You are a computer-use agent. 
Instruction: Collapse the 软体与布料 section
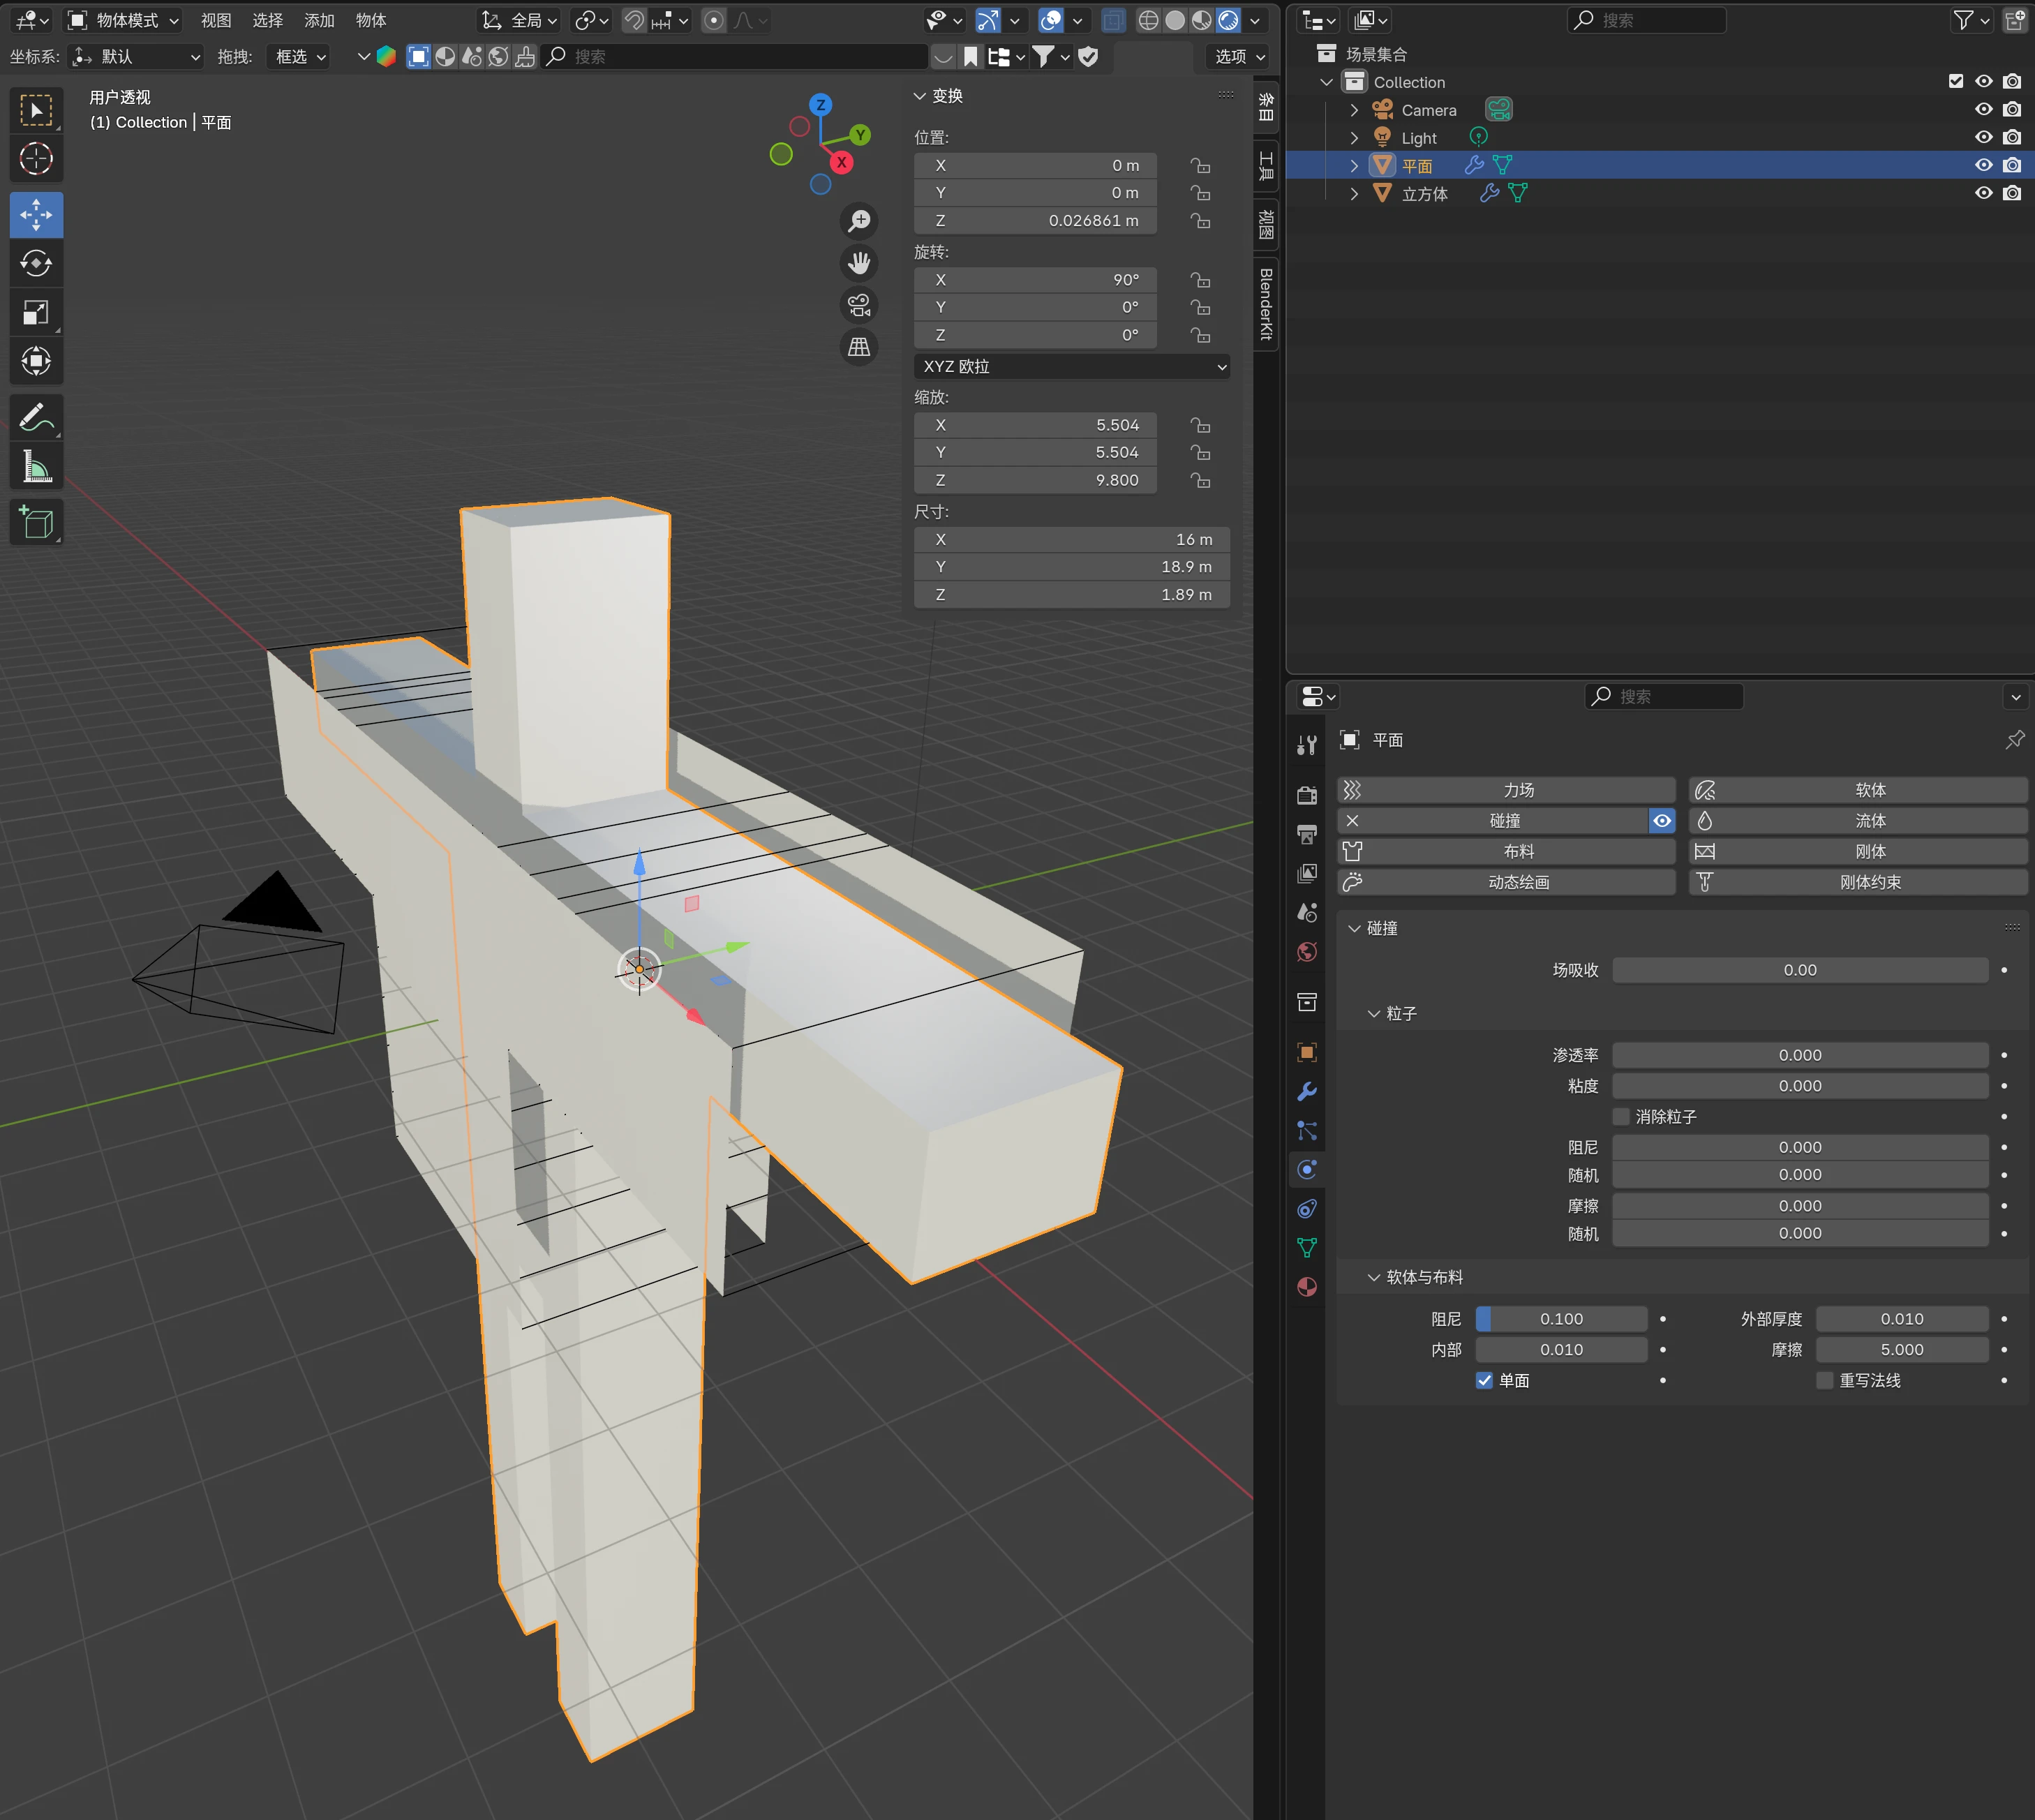(1374, 1277)
